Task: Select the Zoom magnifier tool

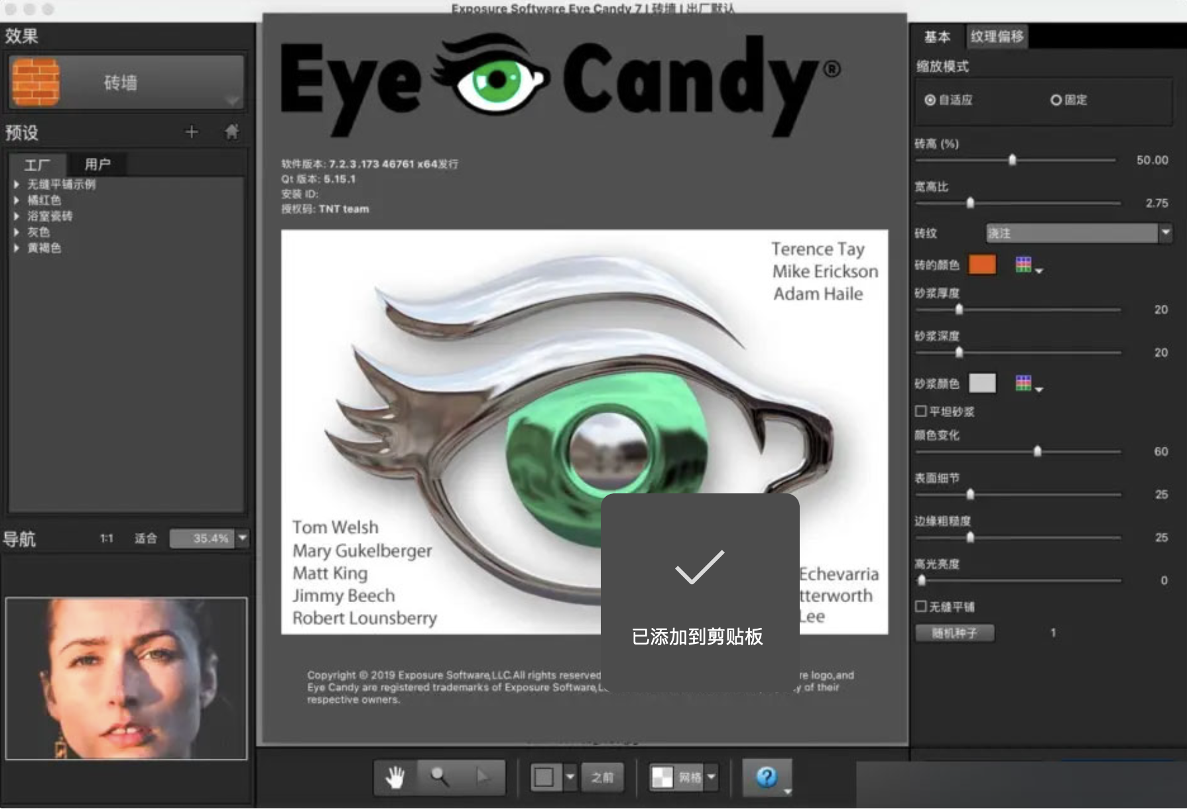Action: coord(438,777)
